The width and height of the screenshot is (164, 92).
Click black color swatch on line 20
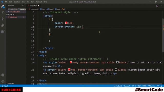pyautogui.click(x=117, y=62)
